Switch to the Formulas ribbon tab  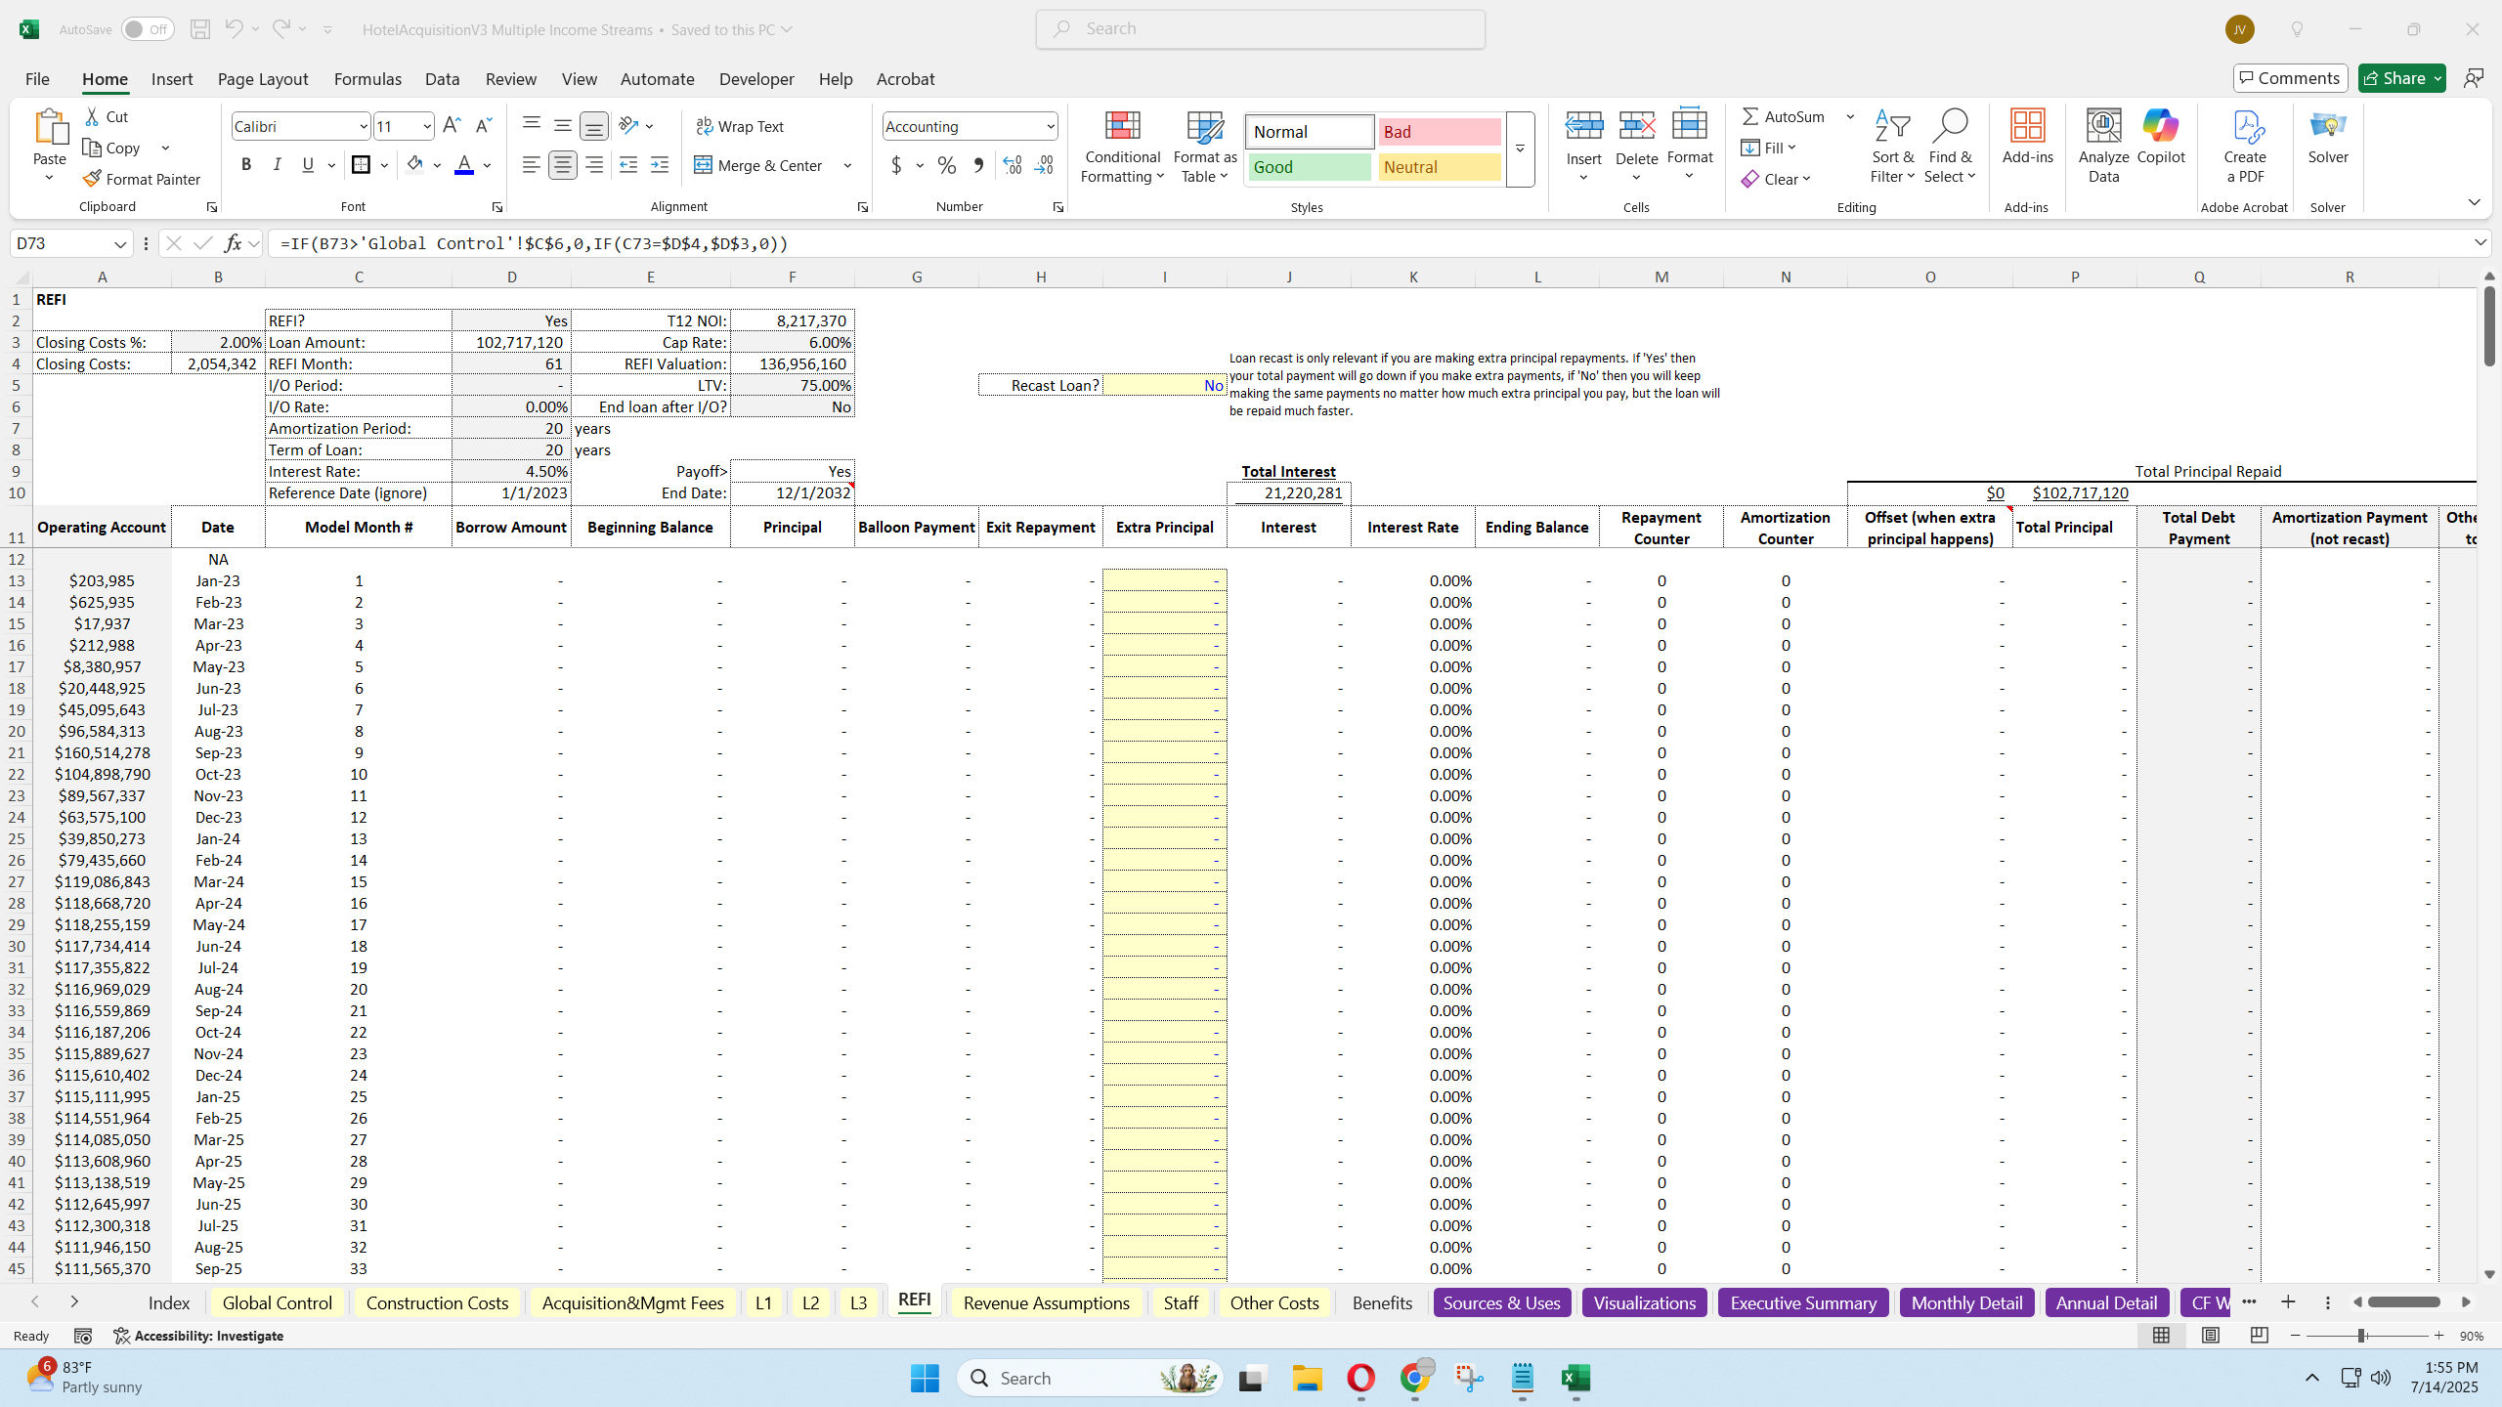[367, 78]
